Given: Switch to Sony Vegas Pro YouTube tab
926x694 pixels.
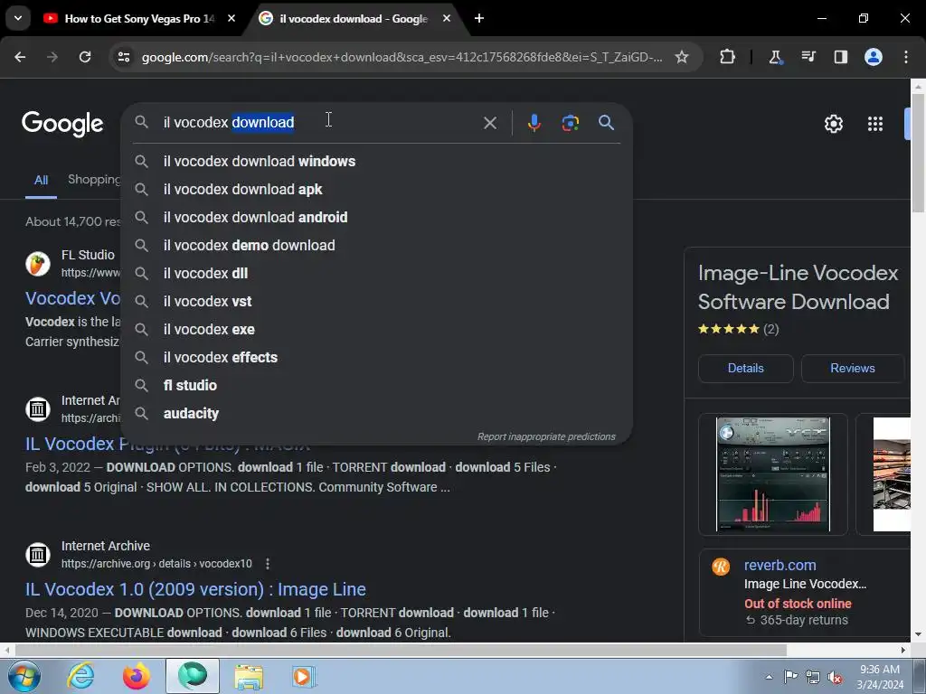Looking at the screenshot, I should coord(139,18).
